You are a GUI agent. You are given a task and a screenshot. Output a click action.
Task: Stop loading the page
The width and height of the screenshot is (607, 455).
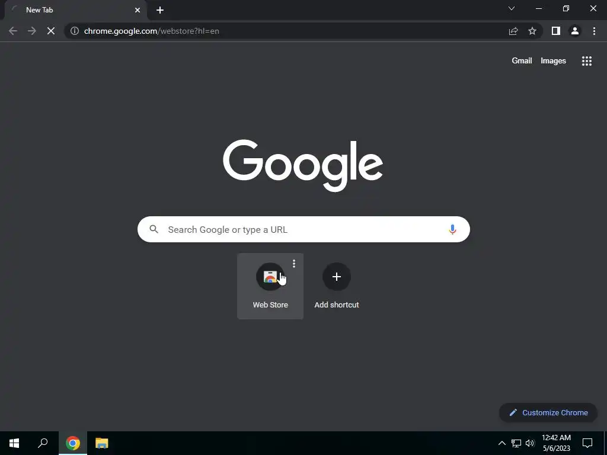51,31
